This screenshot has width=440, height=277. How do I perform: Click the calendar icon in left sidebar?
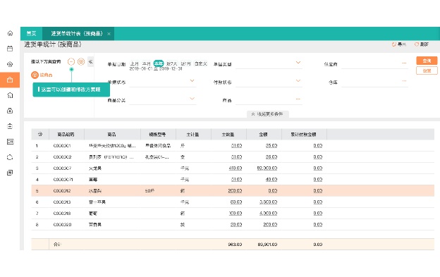click(x=10, y=49)
